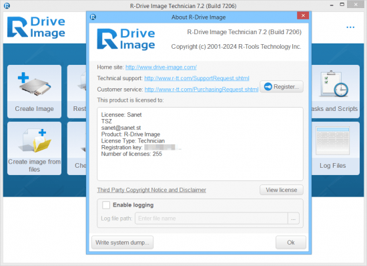Open the Customer service PurchasingRequest link
Image resolution: width=367 pixels, height=266 pixels.
pos(202,90)
